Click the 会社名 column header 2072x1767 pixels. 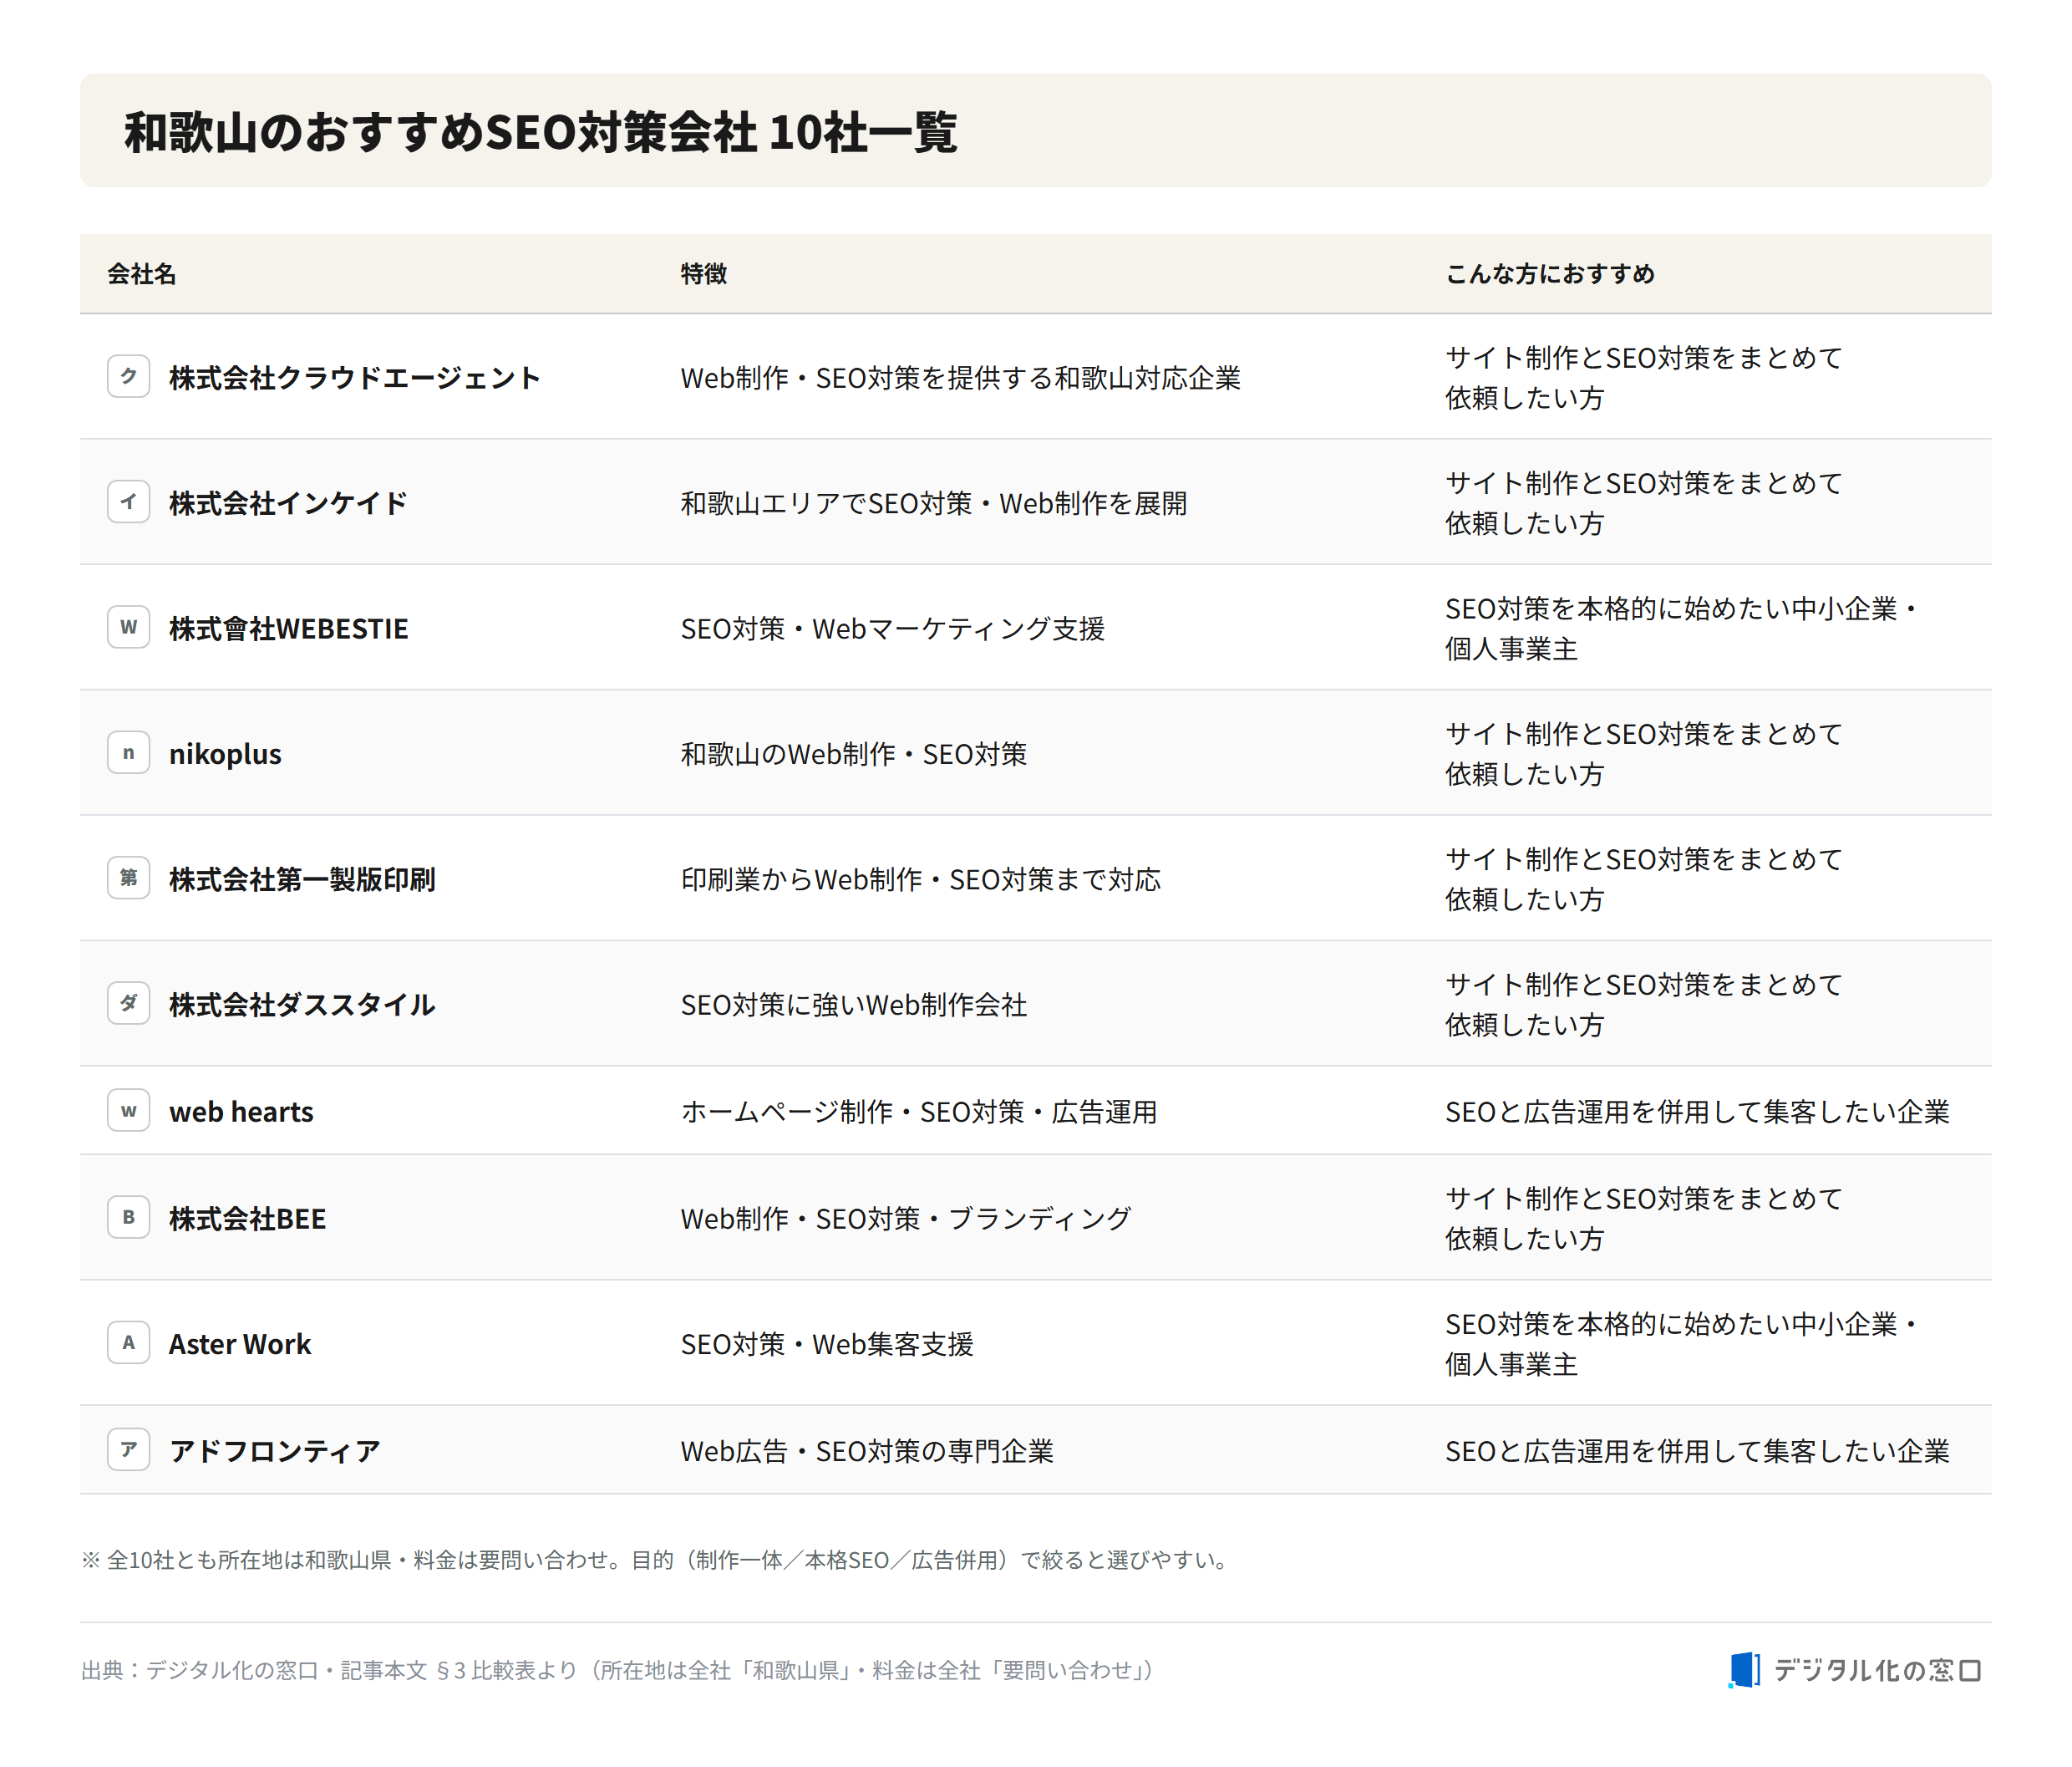[x=142, y=273]
